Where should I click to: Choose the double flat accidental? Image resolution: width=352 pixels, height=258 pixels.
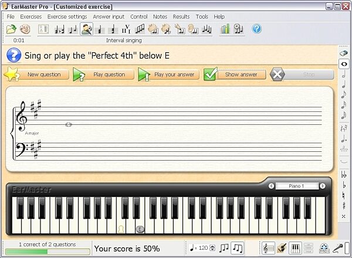pyautogui.click(x=344, y=175)
